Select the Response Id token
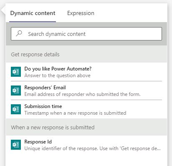Image resolution: width=172 pixels, height=166 pixels. coord(86,145)
